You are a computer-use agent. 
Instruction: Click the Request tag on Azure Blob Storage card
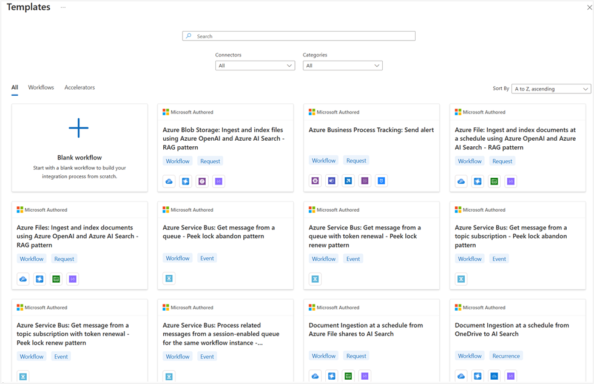[x=211, y=161]
